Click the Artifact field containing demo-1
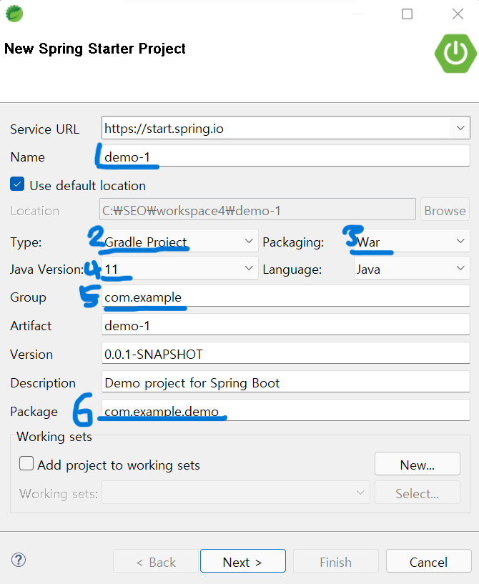This screenshot has width=479, height=584. pyautogui.click(x=286, y=325)
